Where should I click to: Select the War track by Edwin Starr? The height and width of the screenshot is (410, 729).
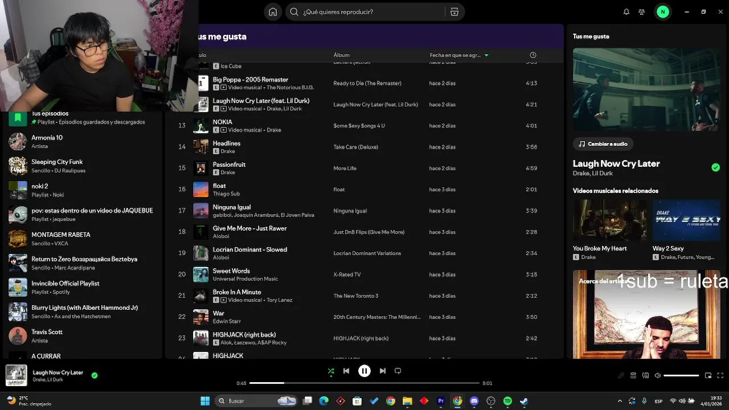[364, 317]
